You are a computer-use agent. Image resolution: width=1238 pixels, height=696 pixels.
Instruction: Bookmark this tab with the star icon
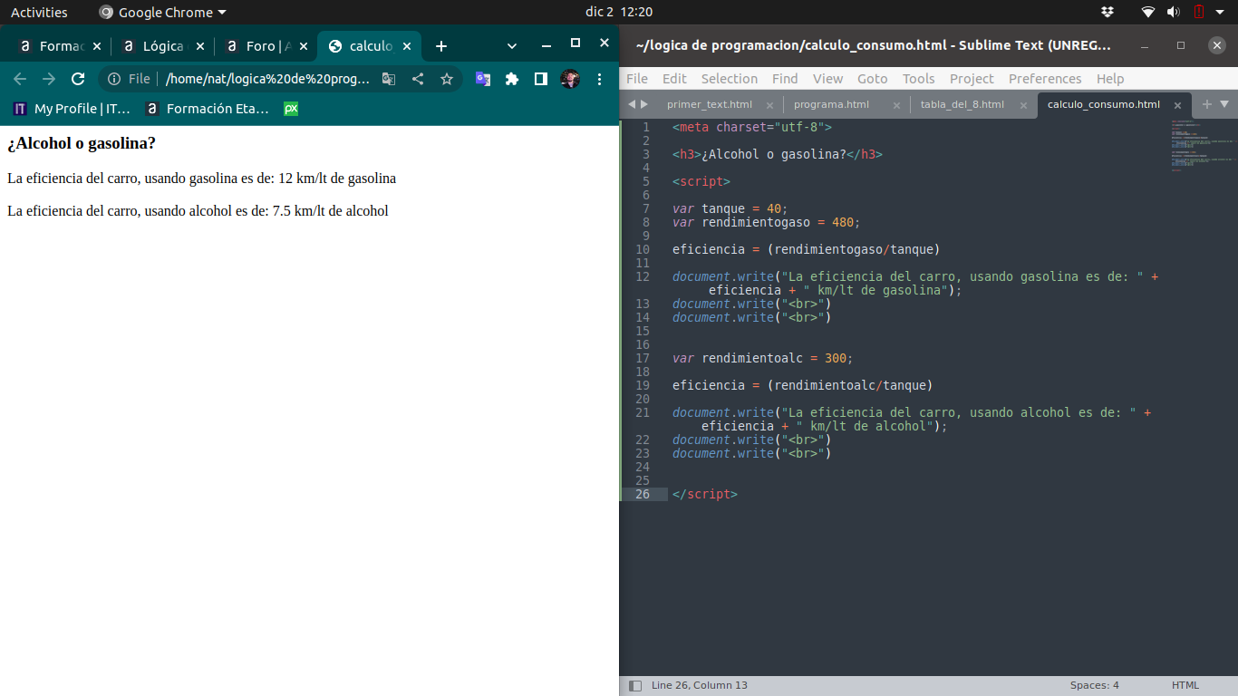coord(447,79)
